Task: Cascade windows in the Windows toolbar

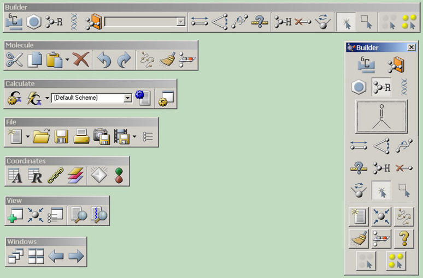Action: [x=16, y=256]
